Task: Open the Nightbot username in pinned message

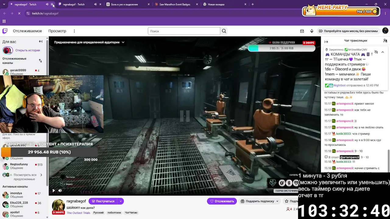Action: [339, 85]
